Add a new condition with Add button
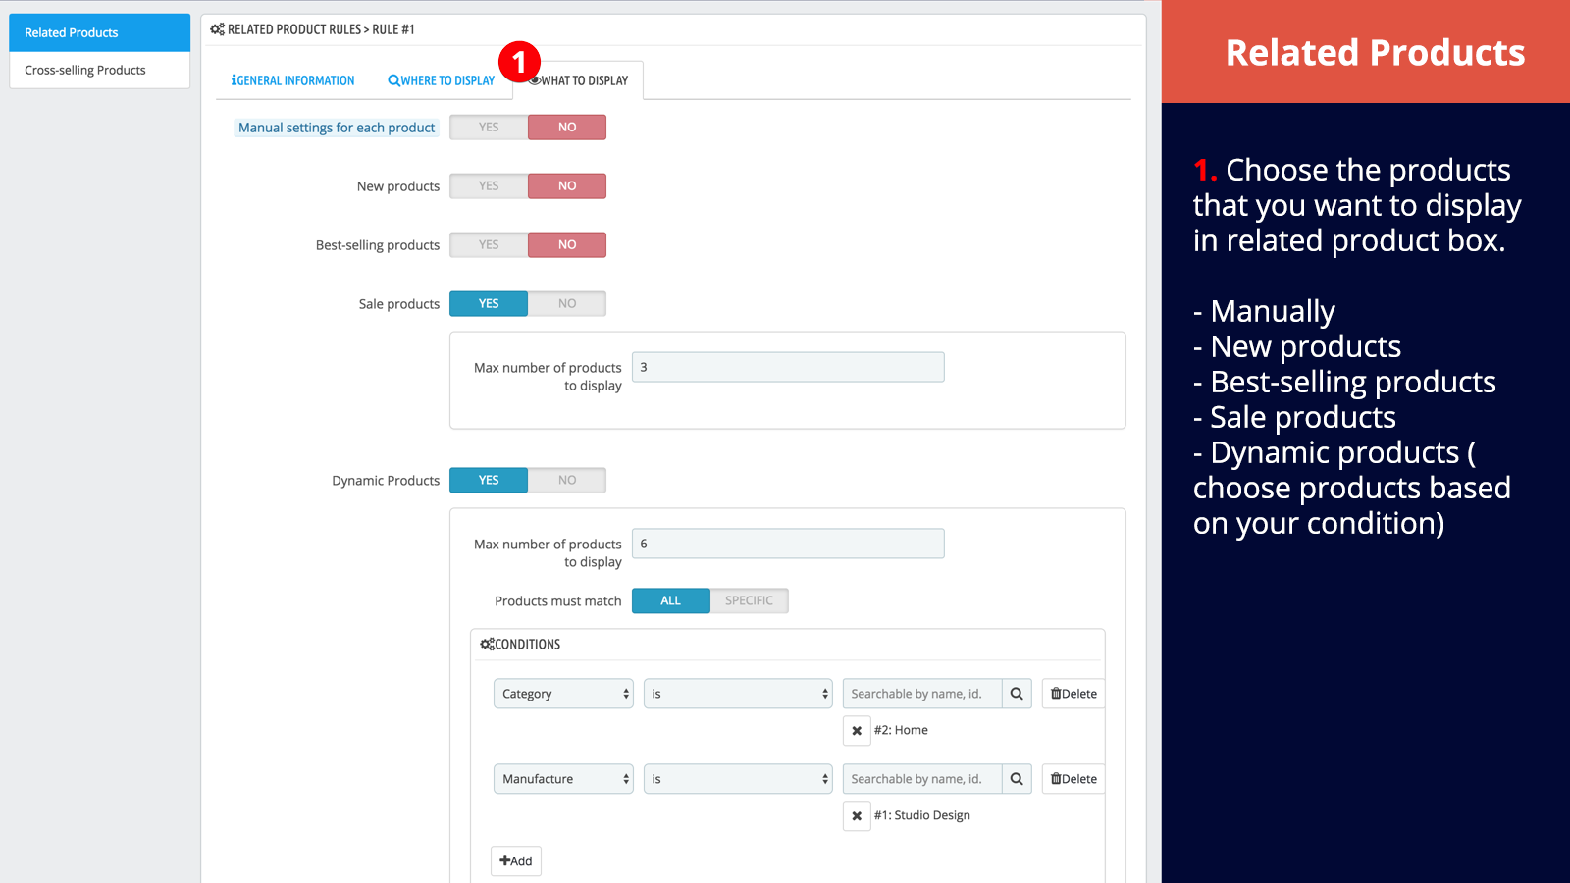Viewport: 1570px width, 883px height. coord(516,861)
